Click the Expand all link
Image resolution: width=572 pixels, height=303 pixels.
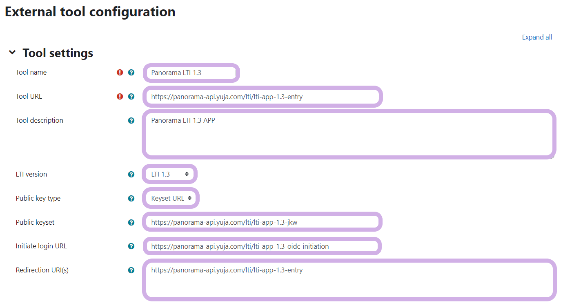click(x=537, y=38)
